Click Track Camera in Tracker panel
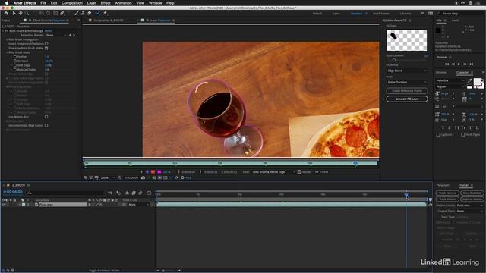 point(447,193)
